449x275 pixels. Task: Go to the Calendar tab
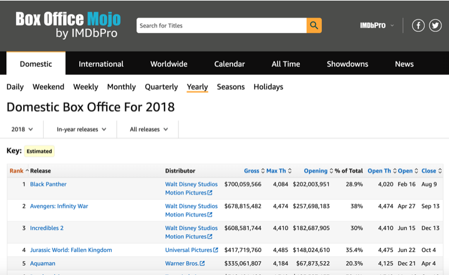229,64
